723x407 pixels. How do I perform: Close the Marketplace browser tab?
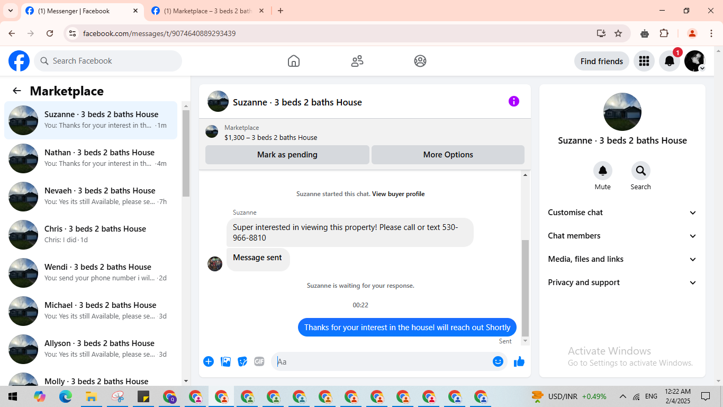click(x=263, y=11)
